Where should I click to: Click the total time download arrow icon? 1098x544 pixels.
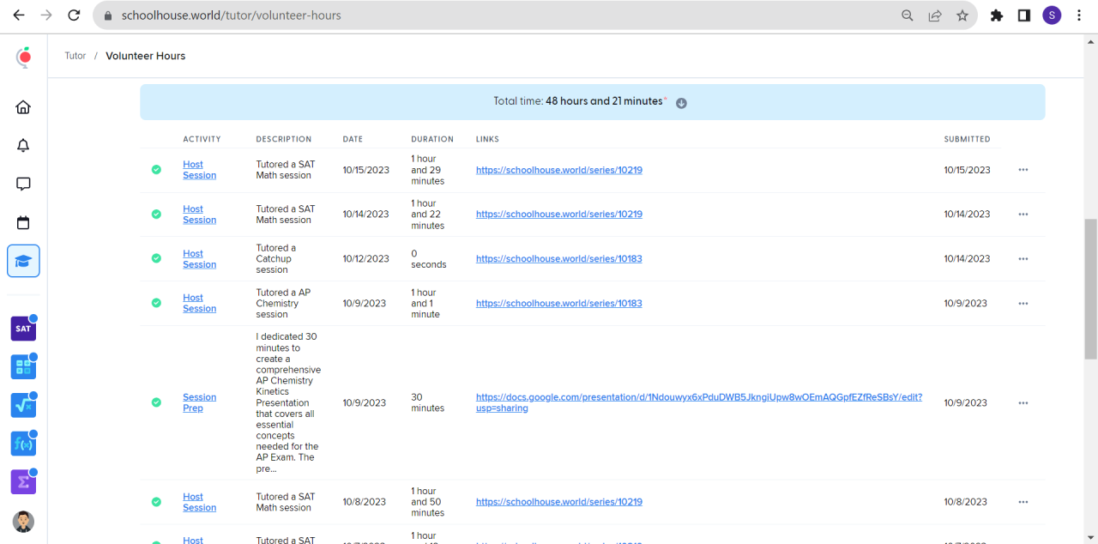tap(681, 103)
